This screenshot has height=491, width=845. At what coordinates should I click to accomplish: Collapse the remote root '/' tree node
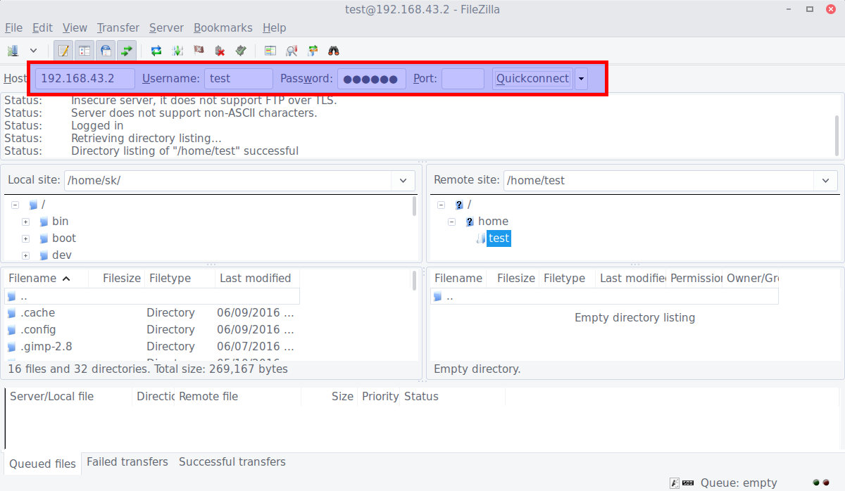coord(442,205)
